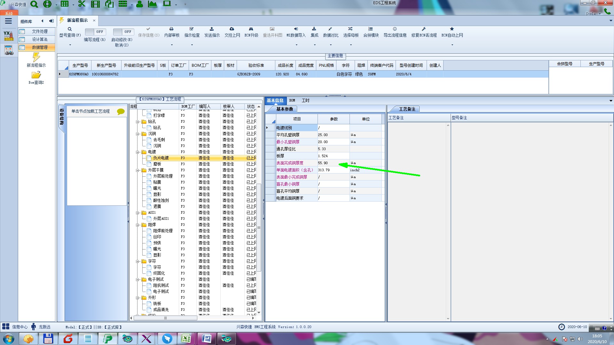
Task: Open 设计算法 in component library
Action: (x=39, y=39)
